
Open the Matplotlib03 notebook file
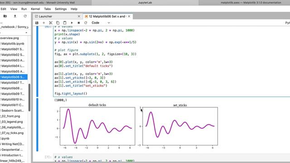click(14, 60)
